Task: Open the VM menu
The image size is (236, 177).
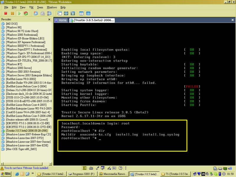Action: [x=31, y=7]
